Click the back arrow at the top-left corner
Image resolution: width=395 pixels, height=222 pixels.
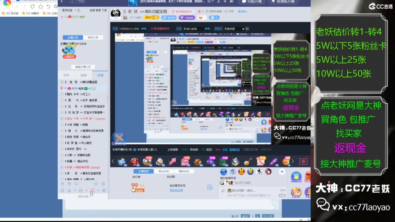pos(61,2)
